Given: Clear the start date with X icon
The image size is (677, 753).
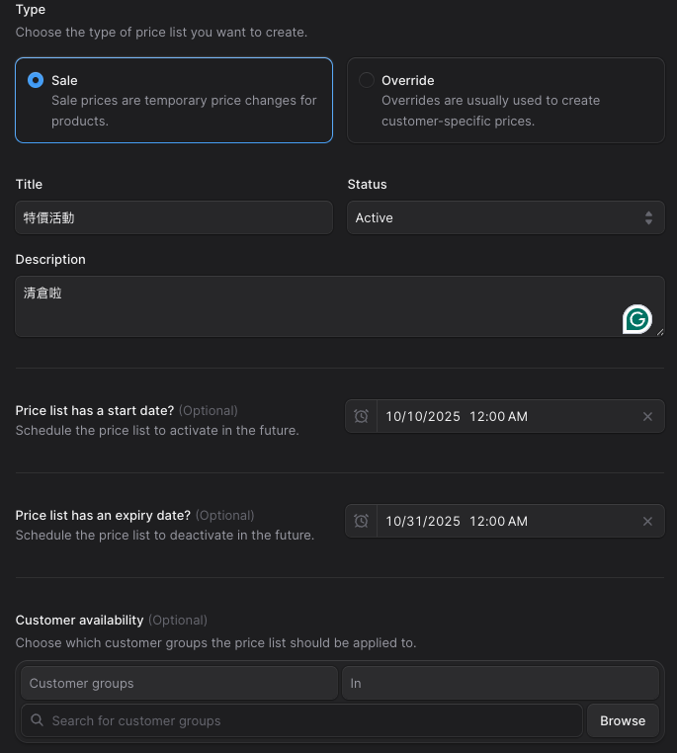Looking at the screenshot, I should click(x=648, y=417).
